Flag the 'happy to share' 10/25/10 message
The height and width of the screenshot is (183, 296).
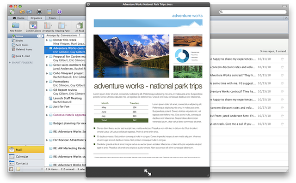(283, 100)
